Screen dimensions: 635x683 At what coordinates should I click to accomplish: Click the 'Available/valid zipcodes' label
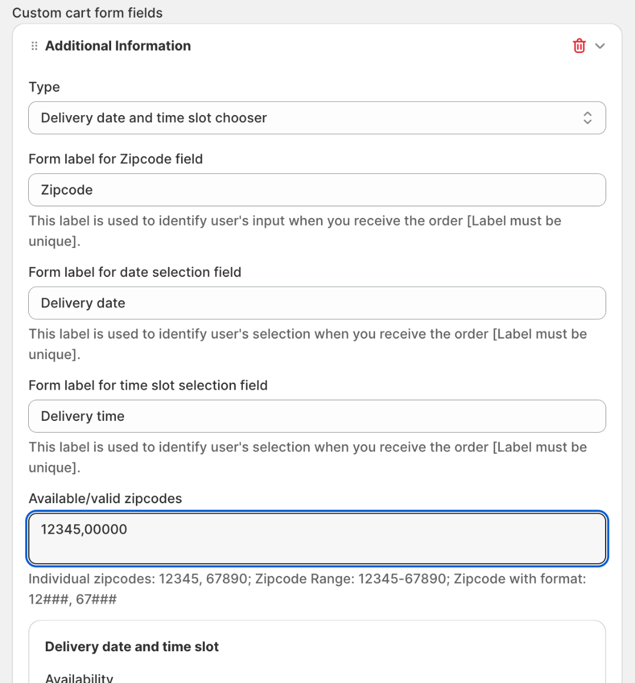tap(105, 498)
